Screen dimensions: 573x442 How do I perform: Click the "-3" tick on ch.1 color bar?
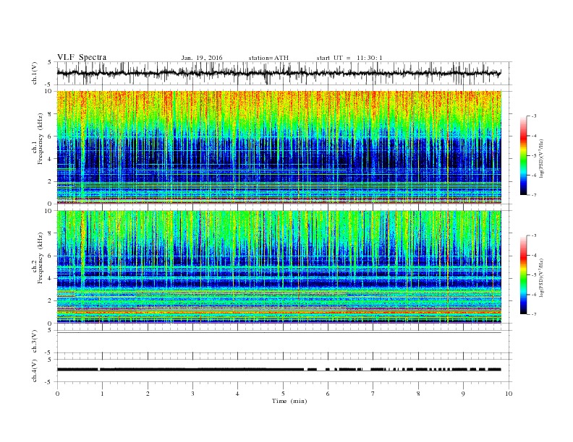pos(533,116)
